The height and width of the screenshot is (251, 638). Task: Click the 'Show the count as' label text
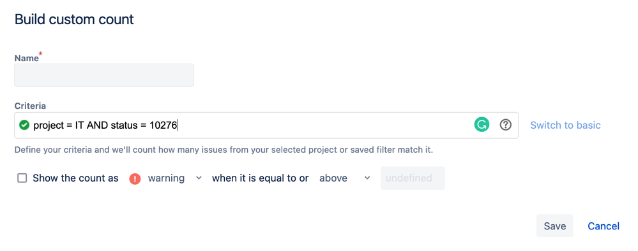point(76,178)
